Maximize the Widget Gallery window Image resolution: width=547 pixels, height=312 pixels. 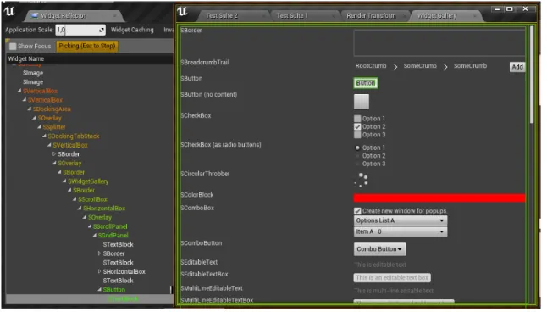(510, 9)
